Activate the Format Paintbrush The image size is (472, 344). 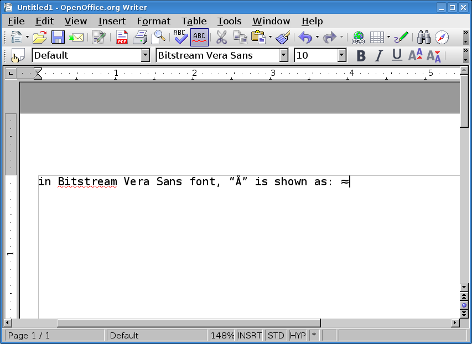point(283,37)
